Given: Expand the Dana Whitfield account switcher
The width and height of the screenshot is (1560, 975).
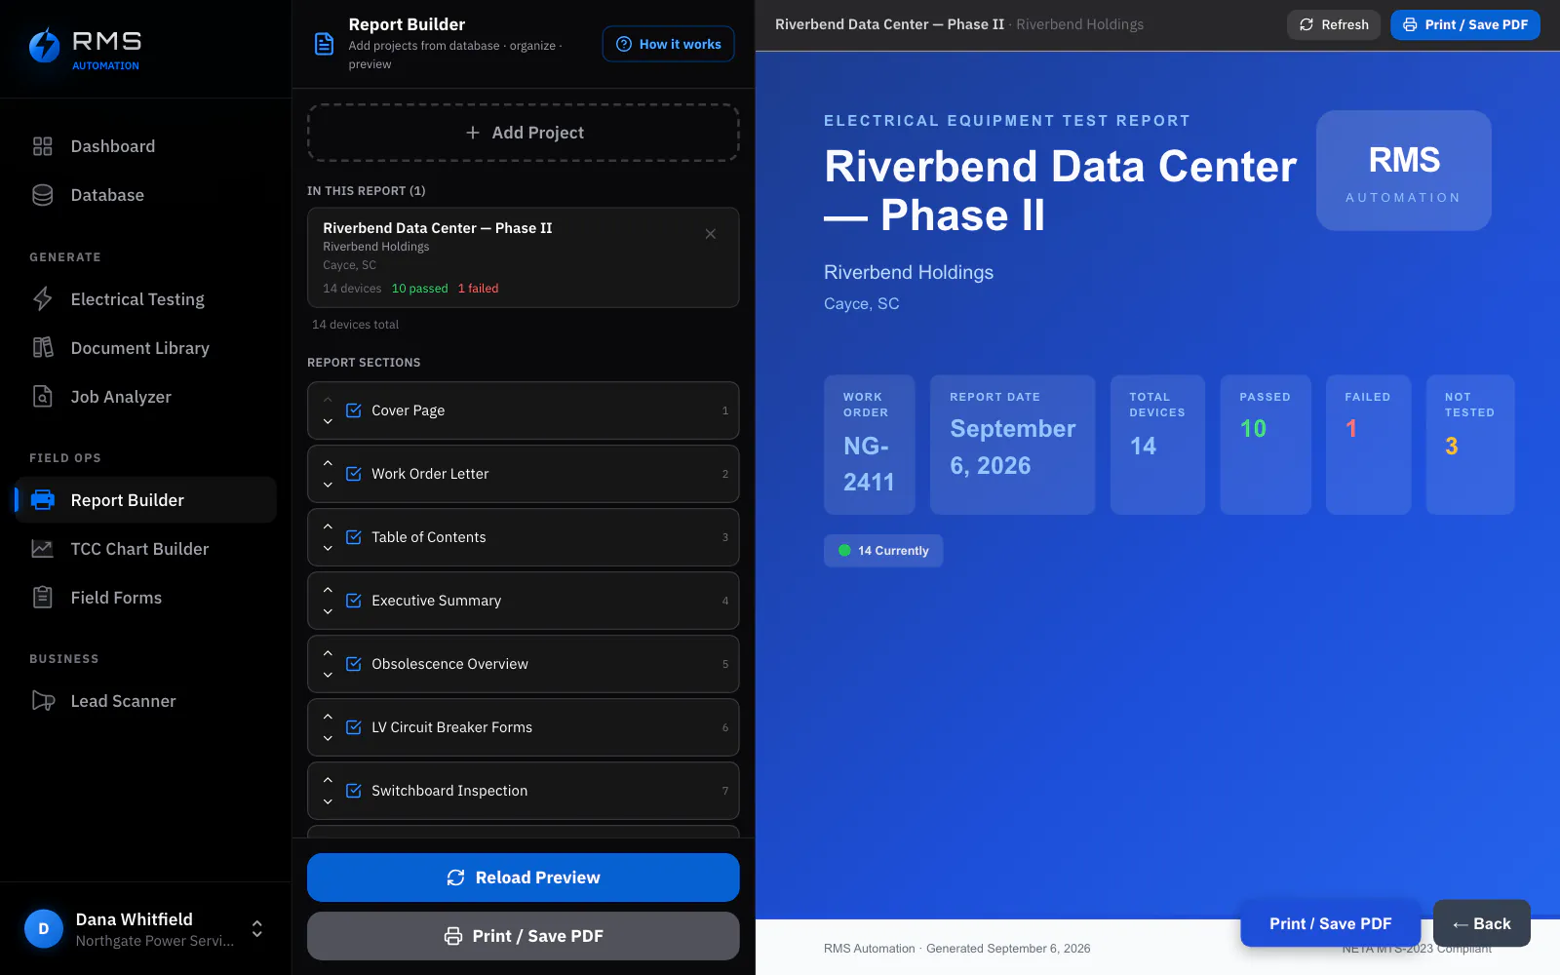Looking at the screenshot, I should (x=257, y=929).
